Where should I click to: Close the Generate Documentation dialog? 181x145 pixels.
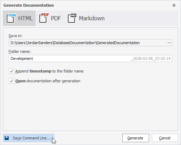point(174,5)
